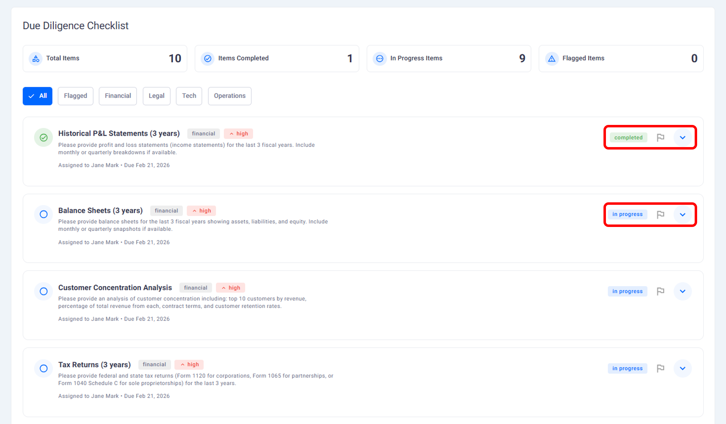726x424 pixels.
Task: Click the green completed status badge
Action: [x=628, y=138]
